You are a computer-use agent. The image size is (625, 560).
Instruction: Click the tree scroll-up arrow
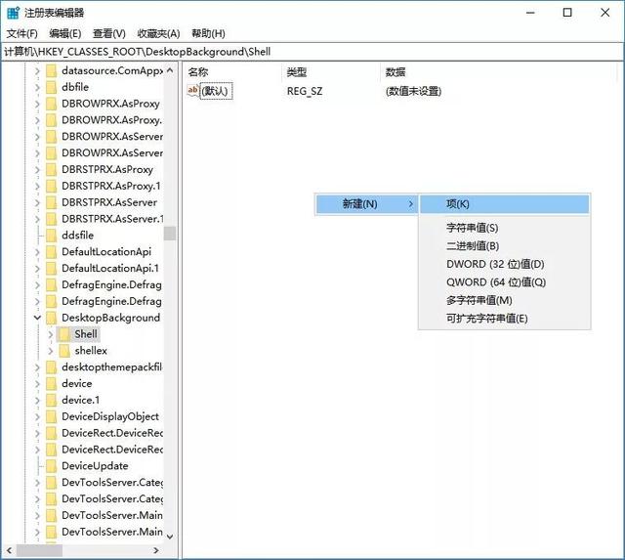pos(170,70)
